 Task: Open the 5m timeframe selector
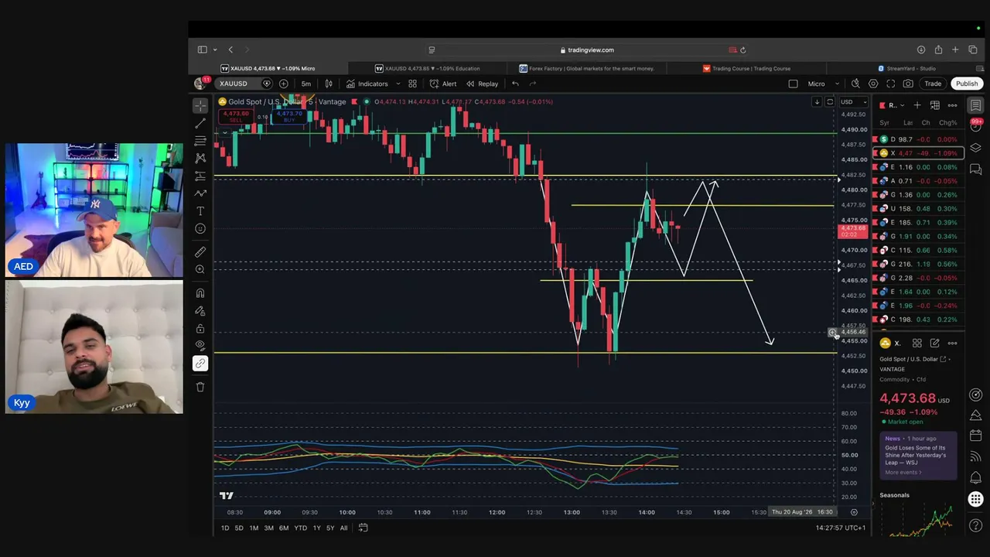pyautogui.click(x=306, y=84)
